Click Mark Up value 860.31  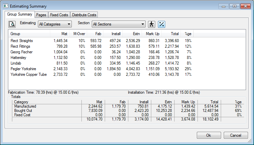click(154, 41)
